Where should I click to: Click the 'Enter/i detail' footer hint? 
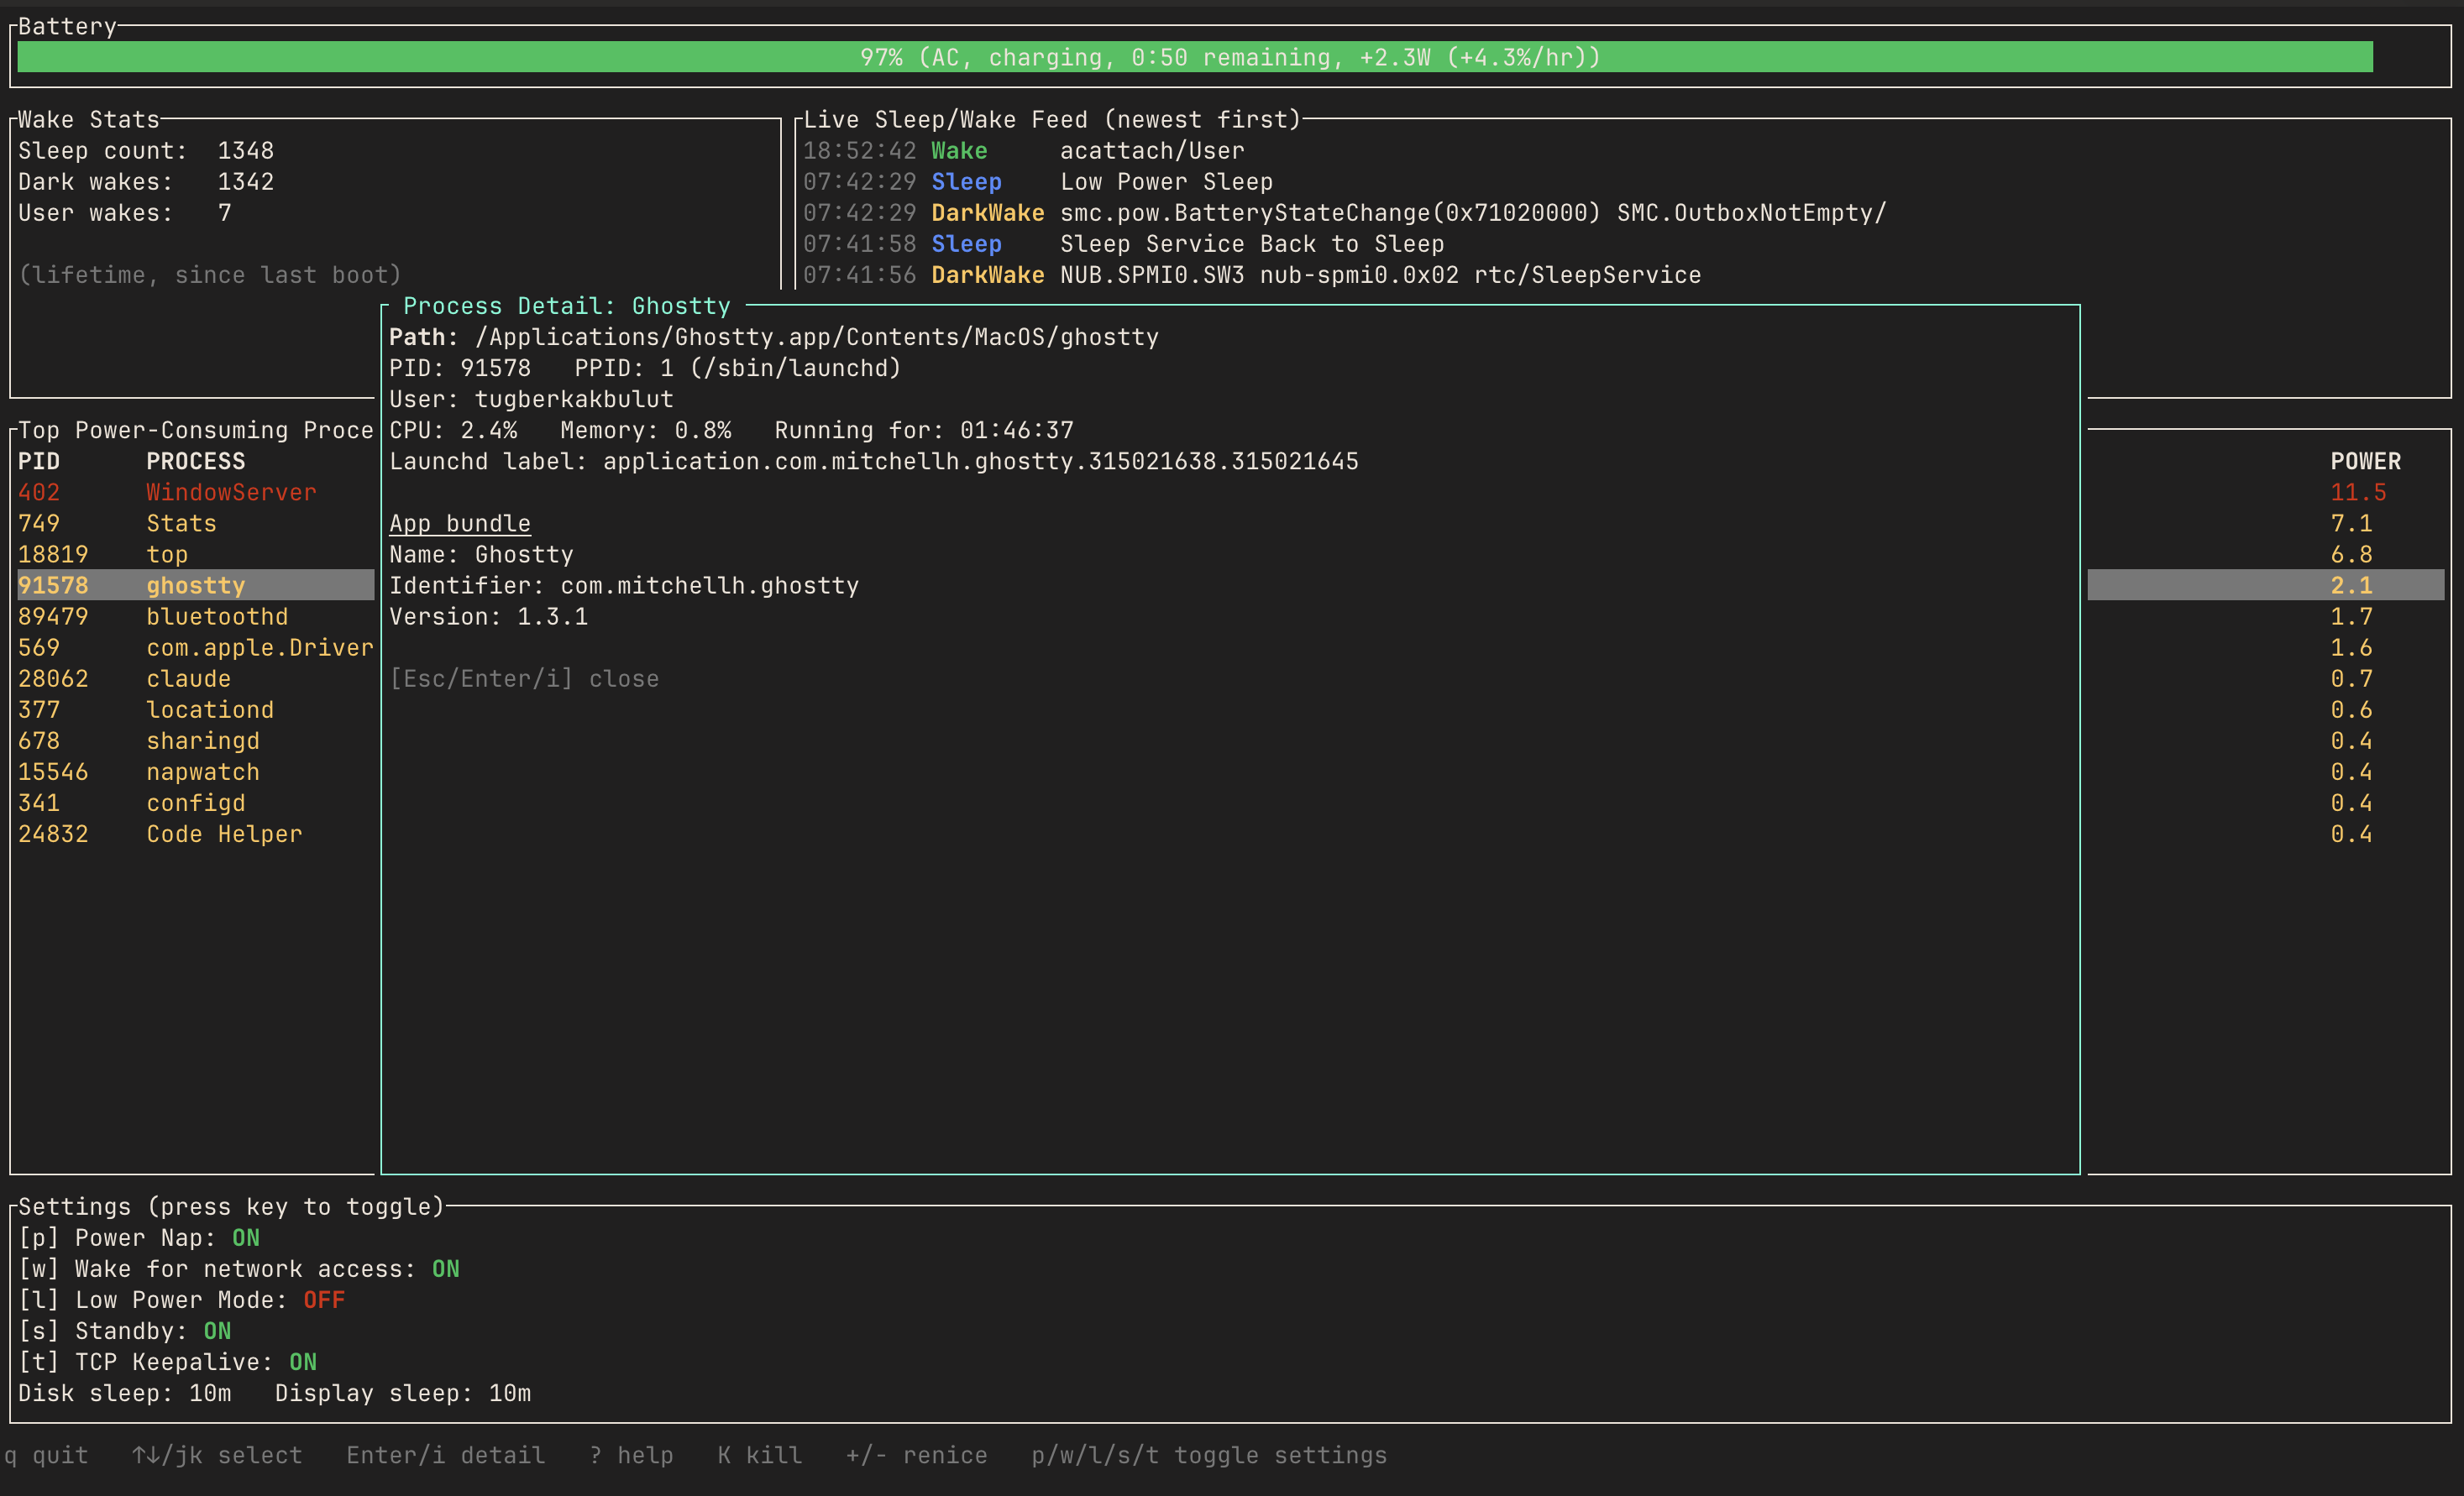pyautogui.click(x=446, y=1454)
